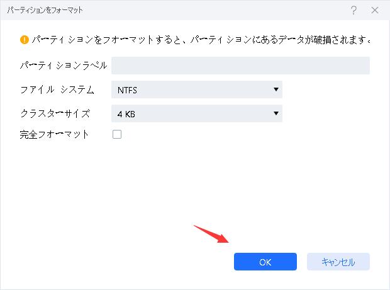This screenshot has height=290, width=390.
Task: Open help via the question mark icon
Action: click(x=354, y=11)
